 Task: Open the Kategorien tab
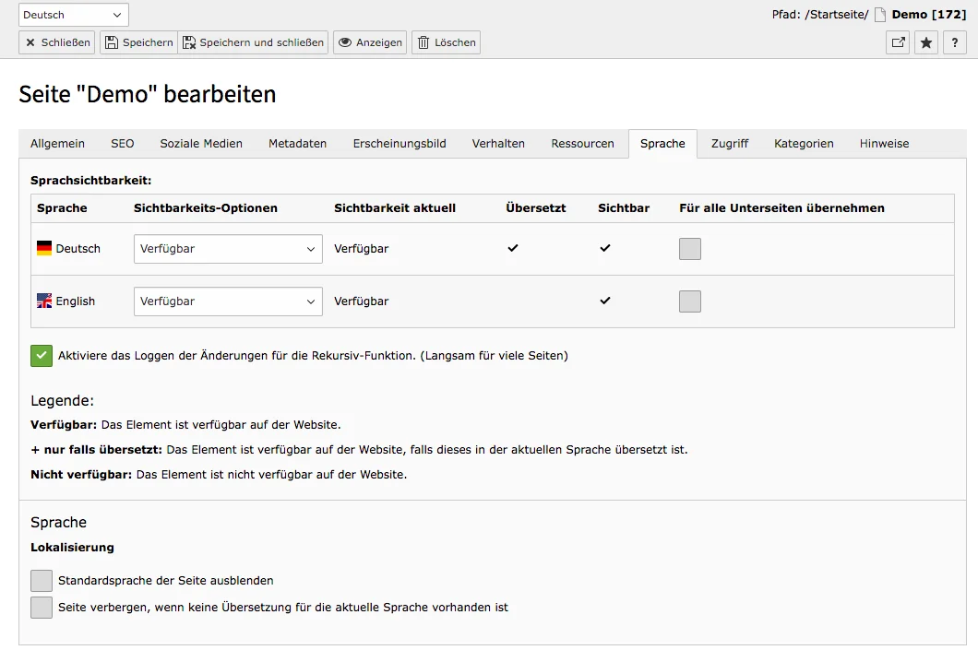(x=802, y=143)
